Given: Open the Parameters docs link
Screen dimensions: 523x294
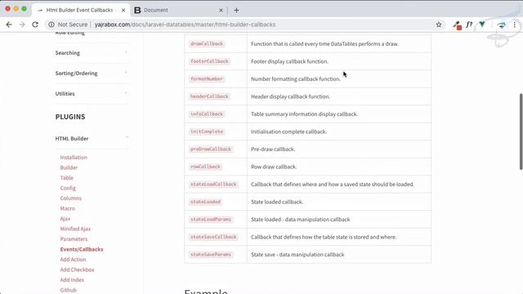Looking at the screenshot, I should pyautogui.click(x=74, y=239).
